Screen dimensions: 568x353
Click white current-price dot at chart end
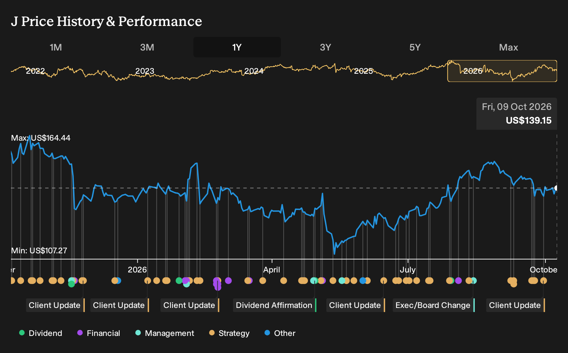tap(556, 188)
